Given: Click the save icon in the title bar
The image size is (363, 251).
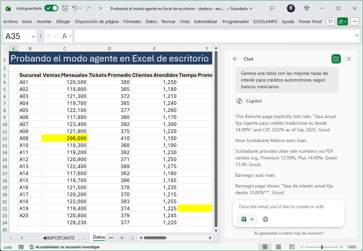Looking at the screenshot, I should (x=65, y=8).
